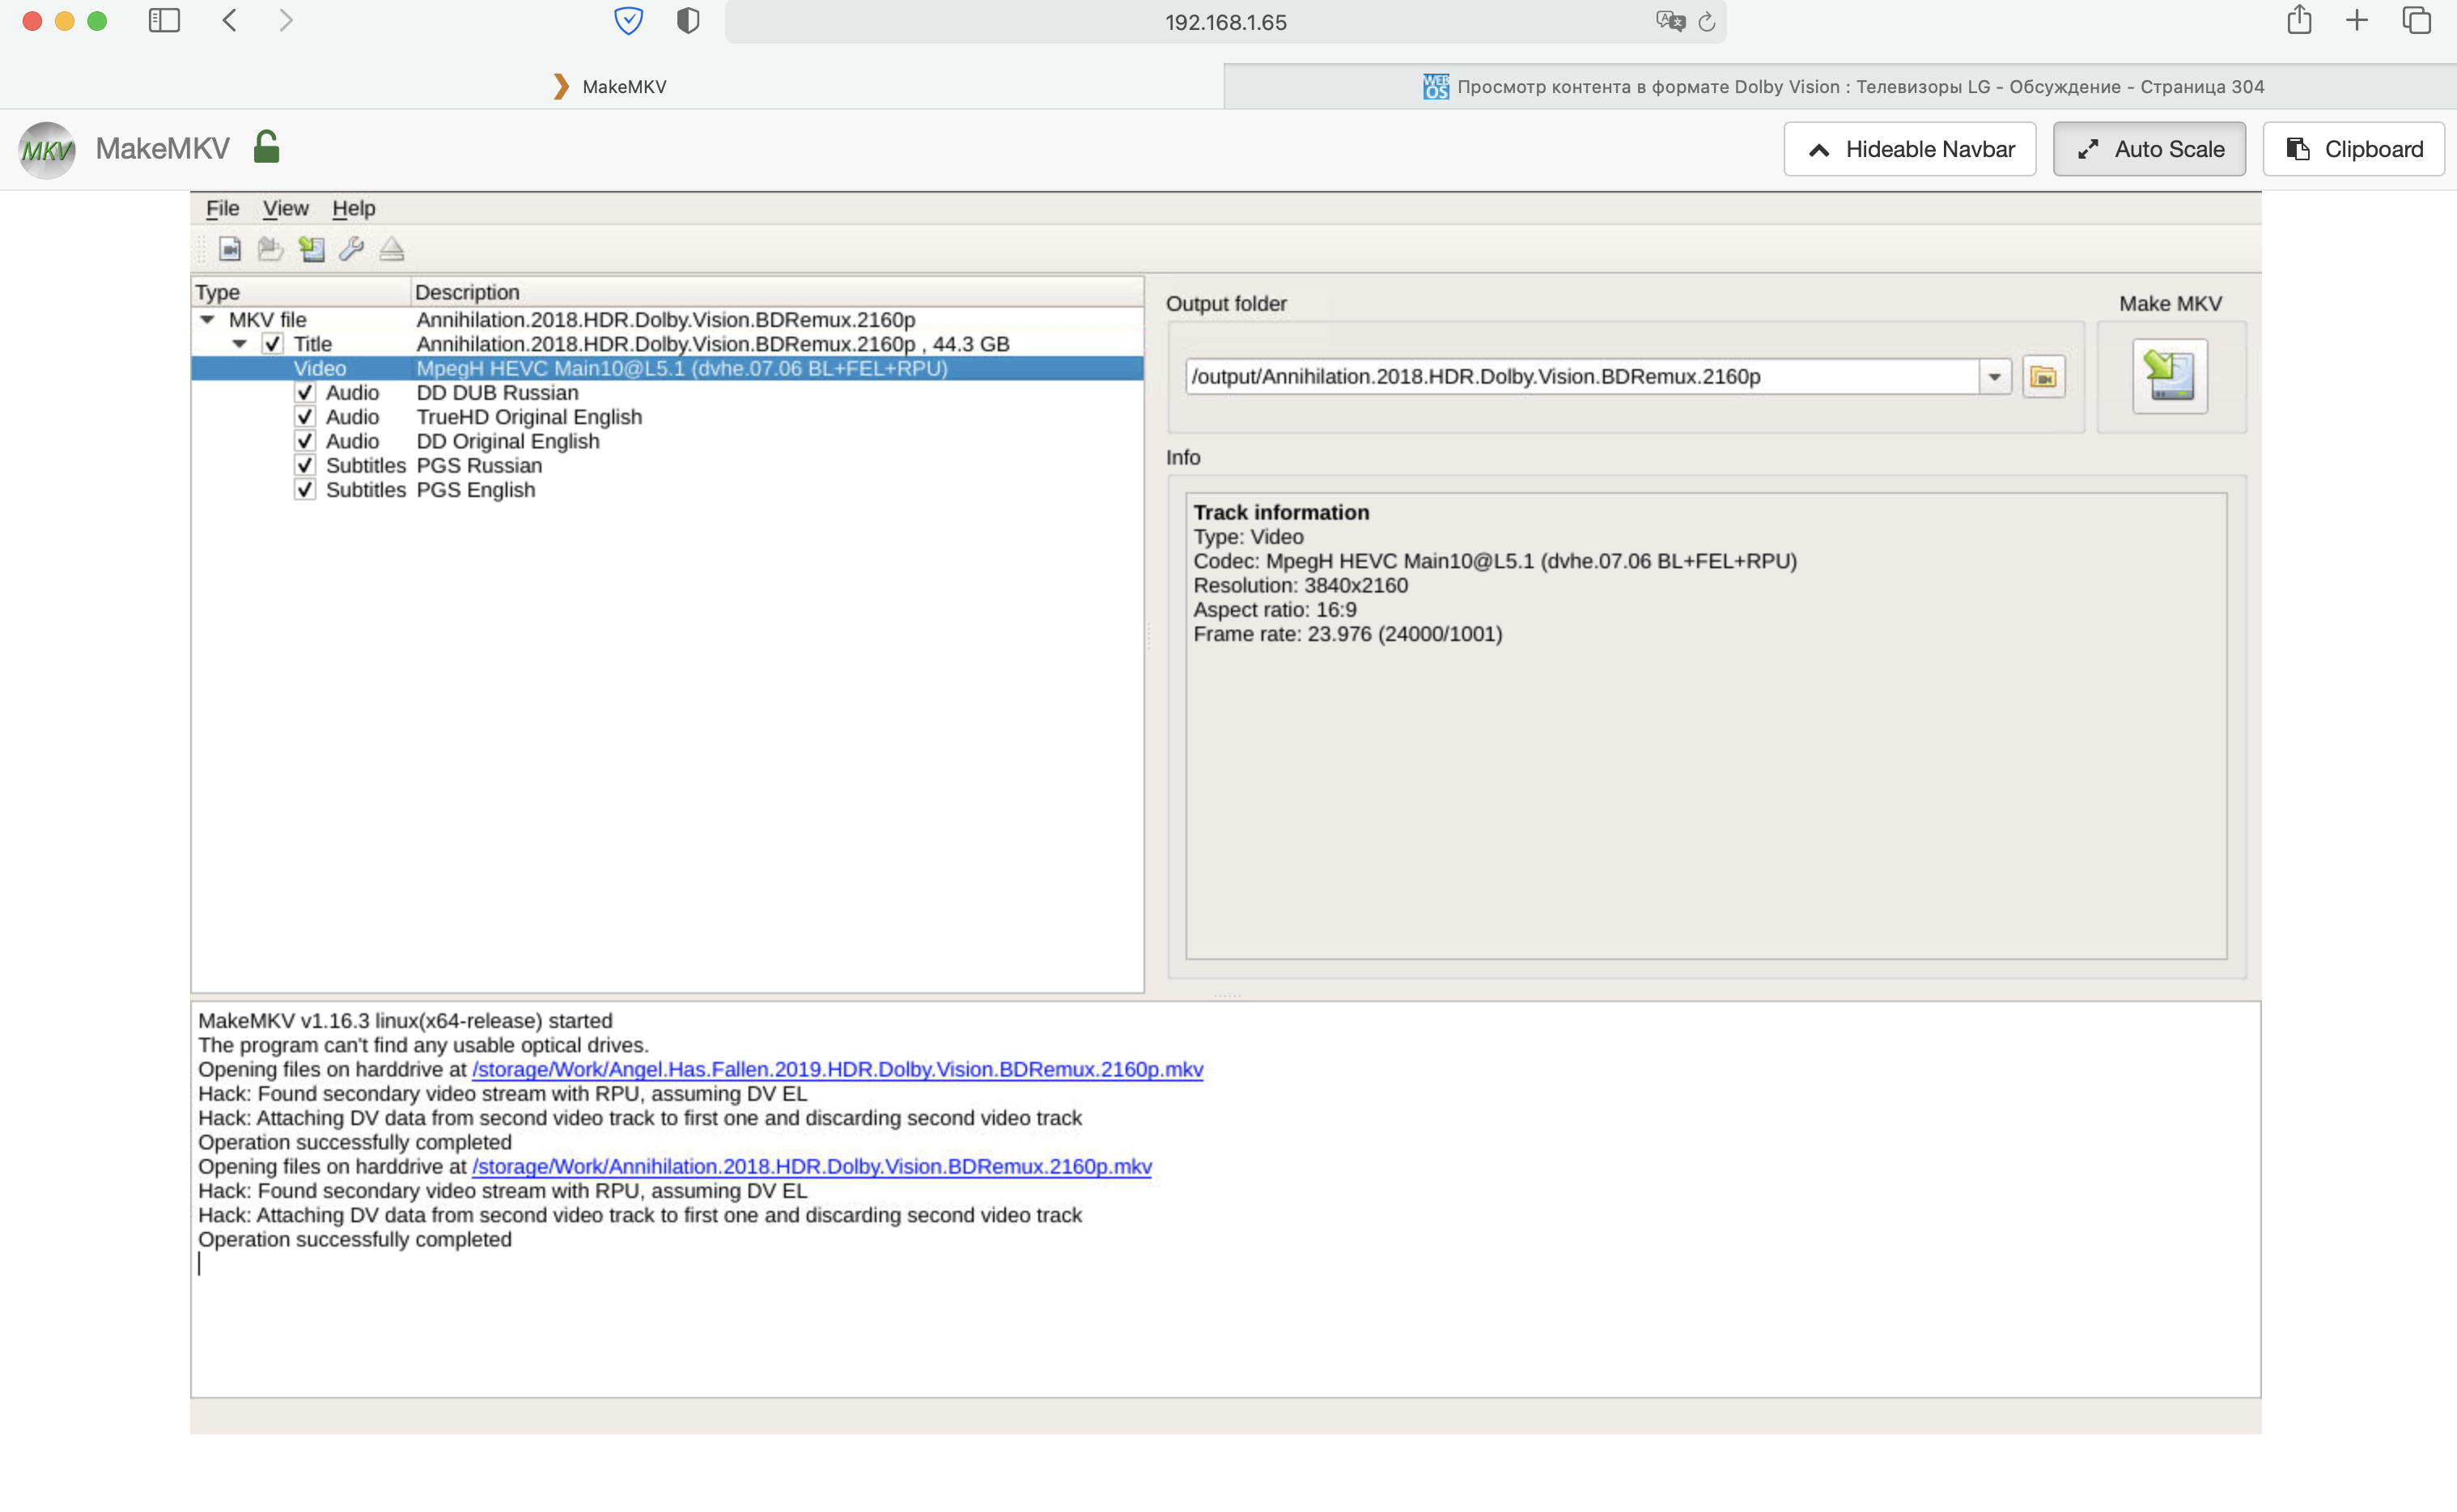Open preferences with the wrench icon
The height and width of the screenshot is (1512, 2457).
coord(351,248)
